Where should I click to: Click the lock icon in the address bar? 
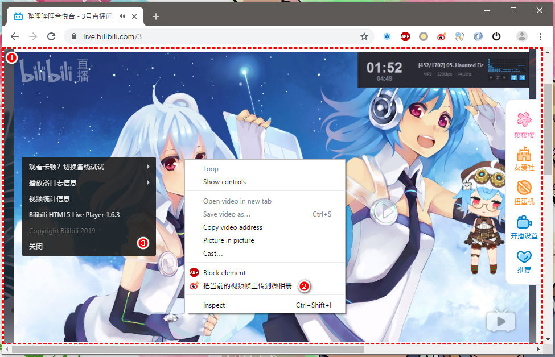point(74,36)
